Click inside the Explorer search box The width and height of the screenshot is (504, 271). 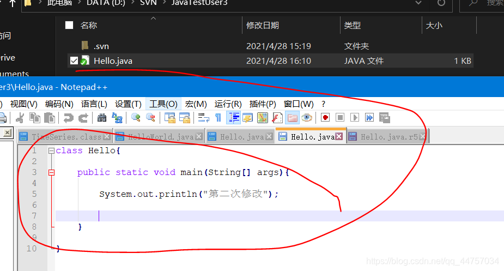coord(482,3)
